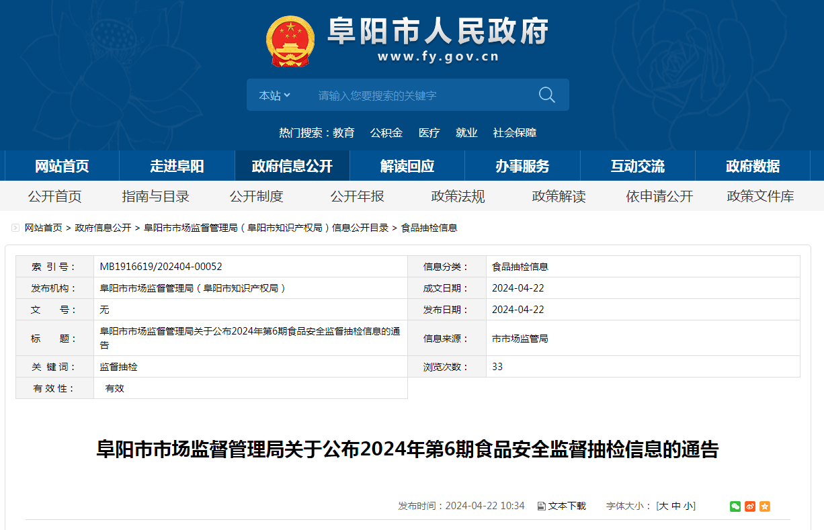Click the 文号 value 无
Image resolution: width=824 pixels, height=530 pixels.
click(104, 310)
